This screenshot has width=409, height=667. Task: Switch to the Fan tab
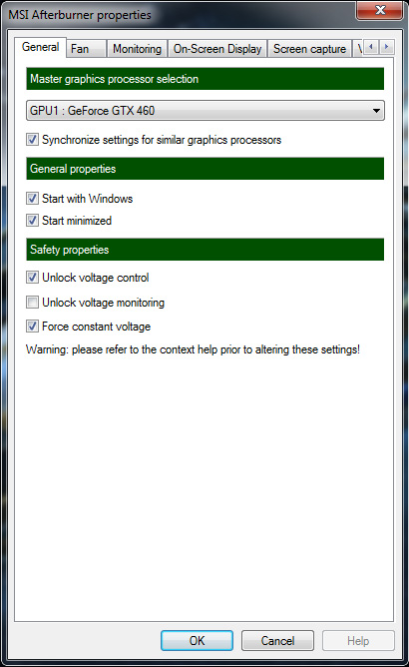86,49
